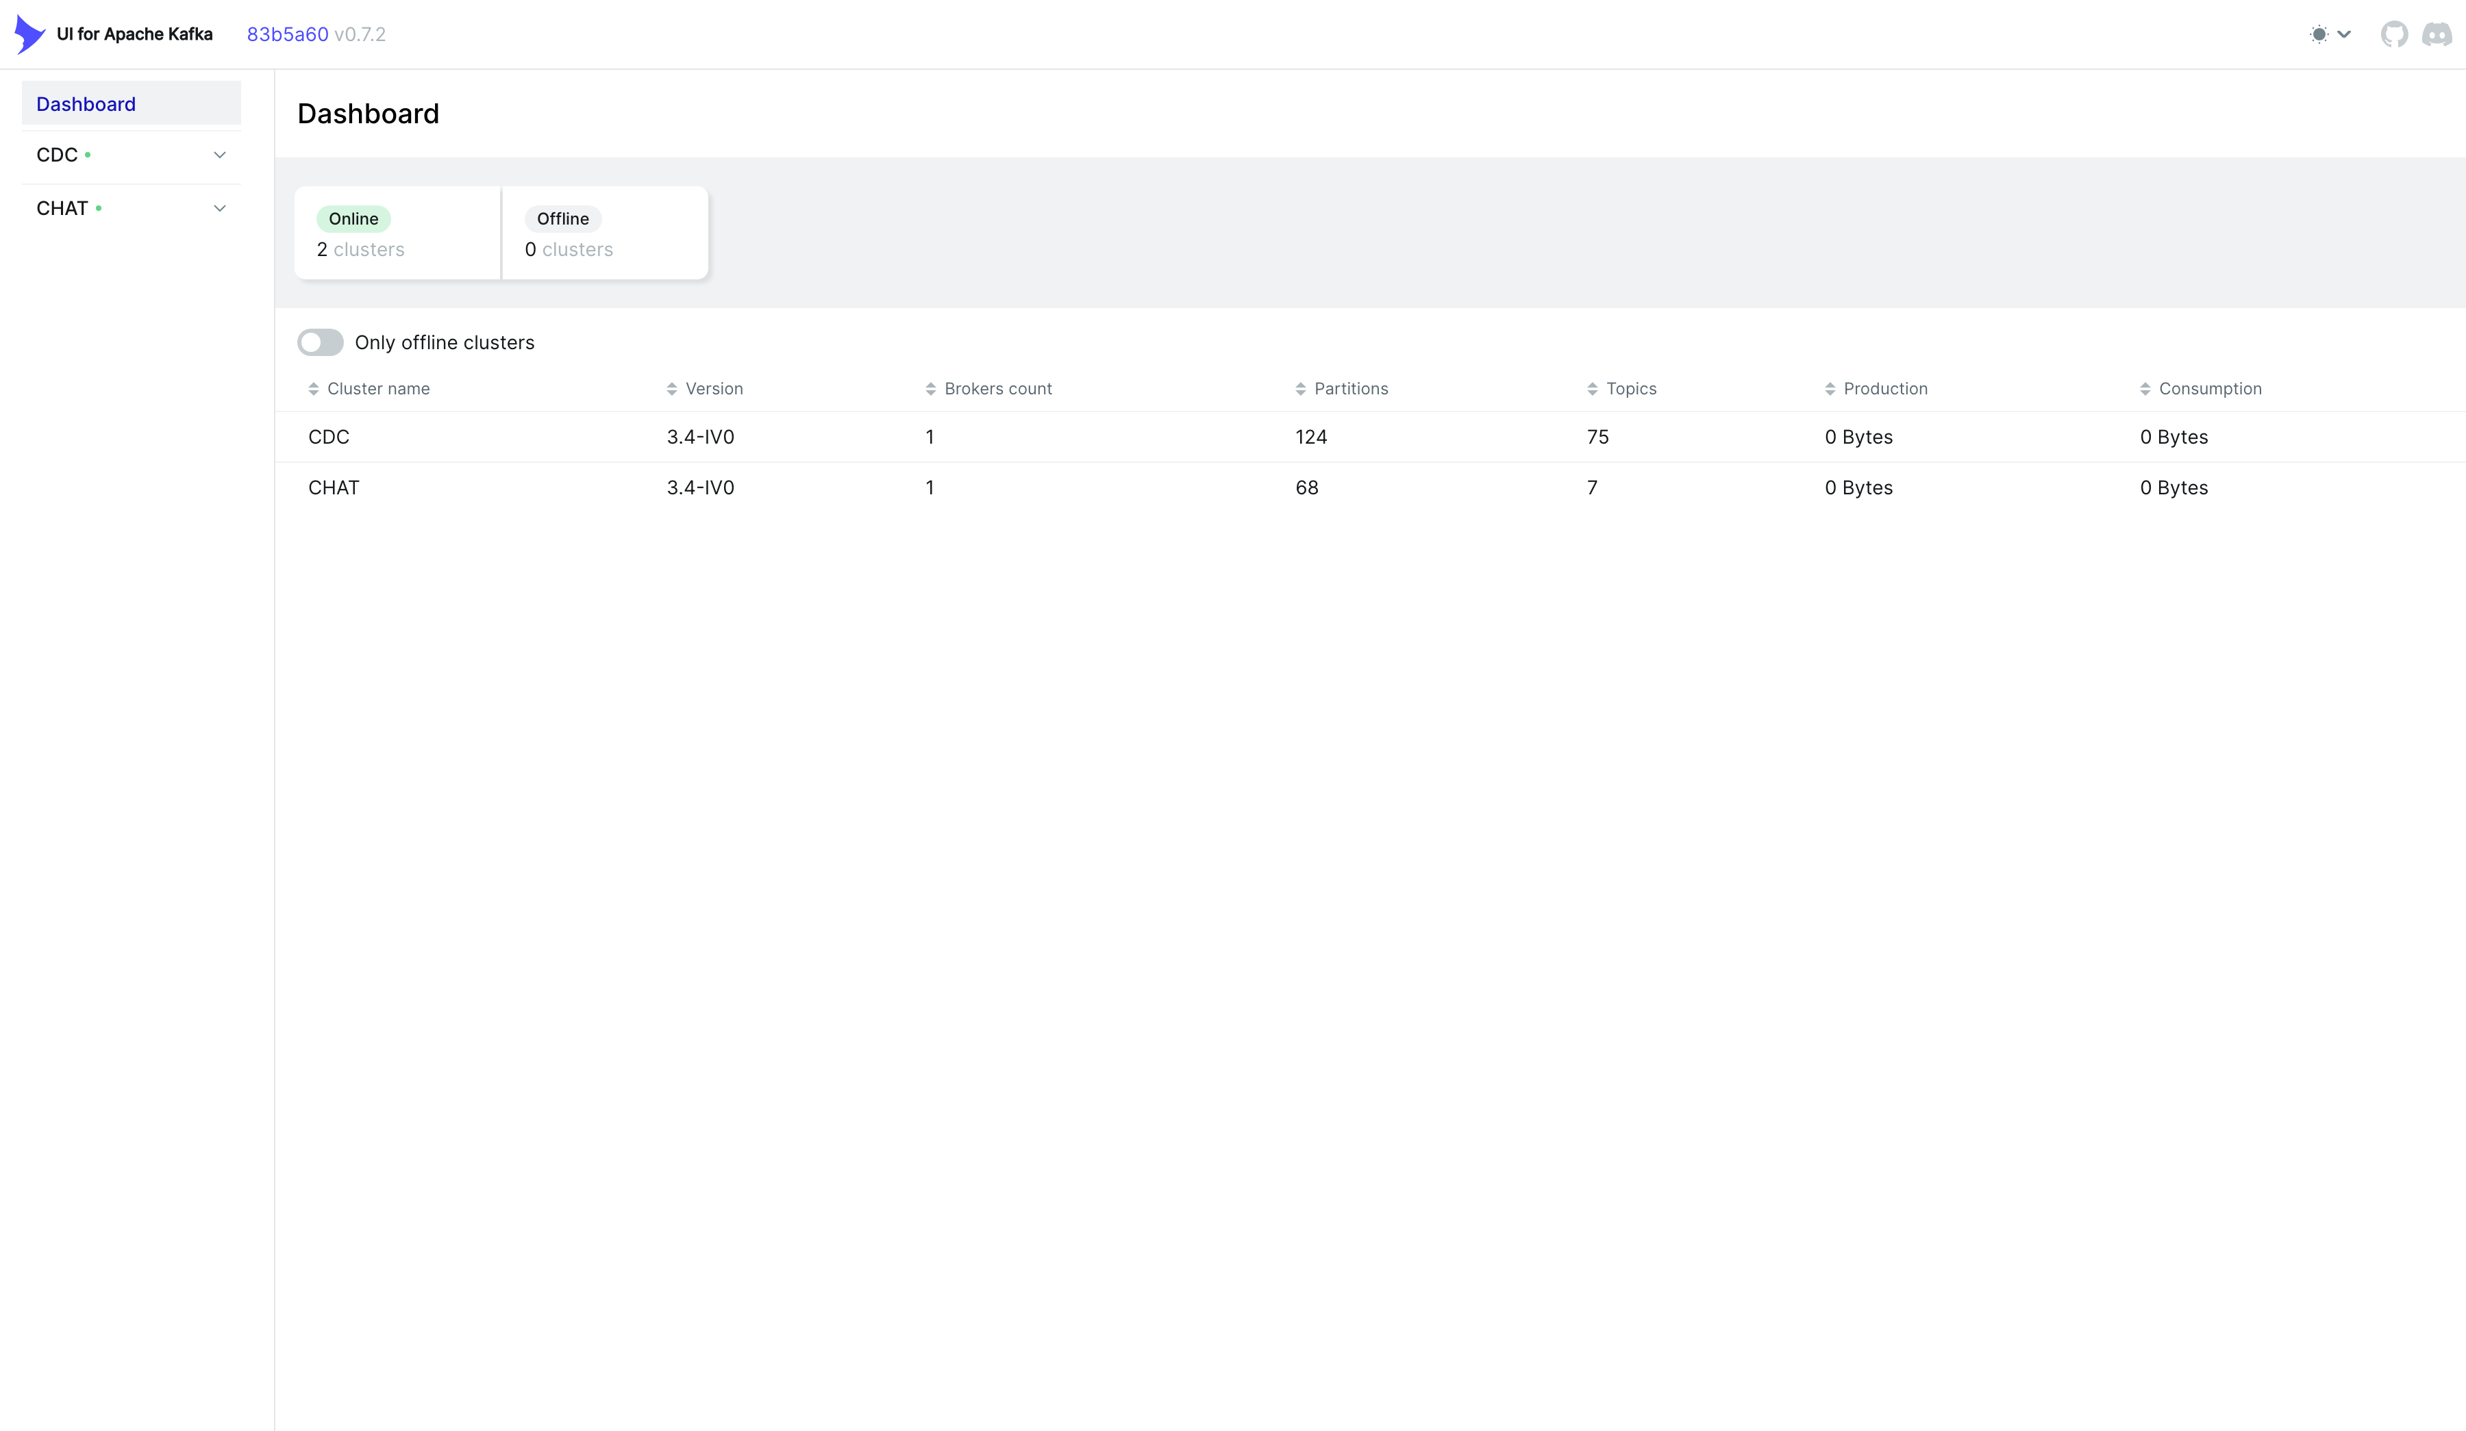The width and height of the screenshot is (2466, 1431).
Task: Open the theme selector dropdown arrow
Action: pos(2345,34)
